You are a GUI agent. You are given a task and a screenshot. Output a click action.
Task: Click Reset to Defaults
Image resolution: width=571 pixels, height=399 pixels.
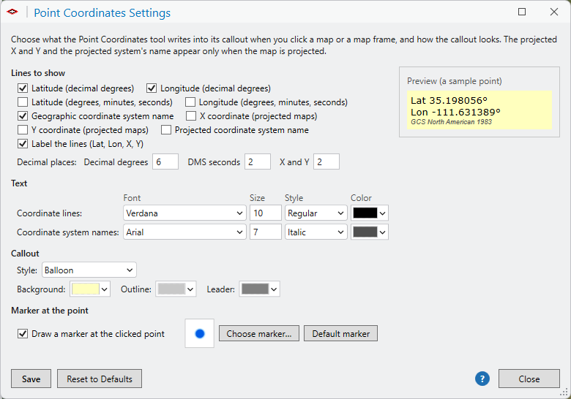click(x=100, y=379)
